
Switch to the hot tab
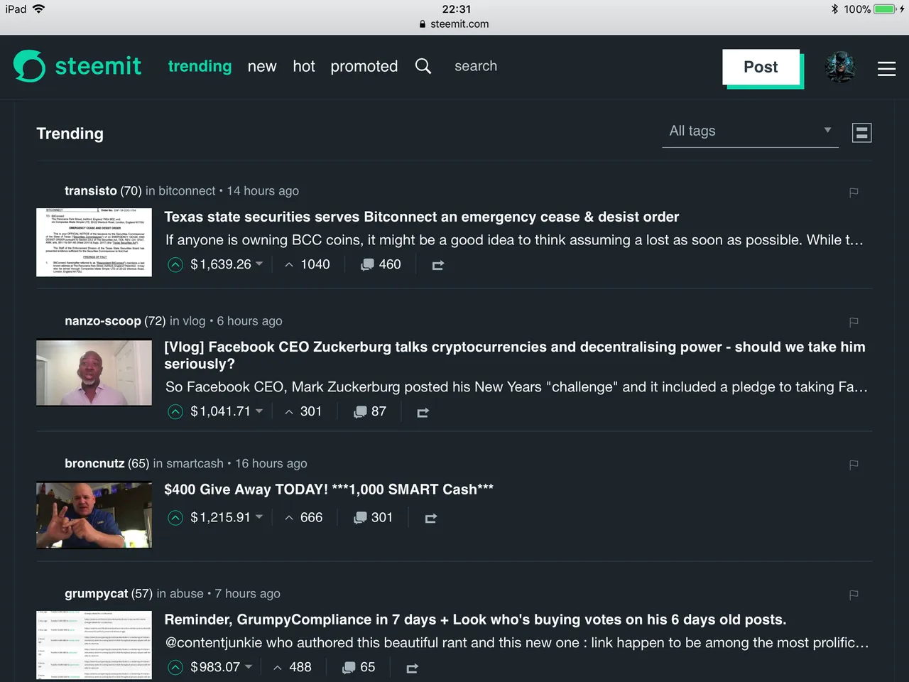[x=304, y=66]
